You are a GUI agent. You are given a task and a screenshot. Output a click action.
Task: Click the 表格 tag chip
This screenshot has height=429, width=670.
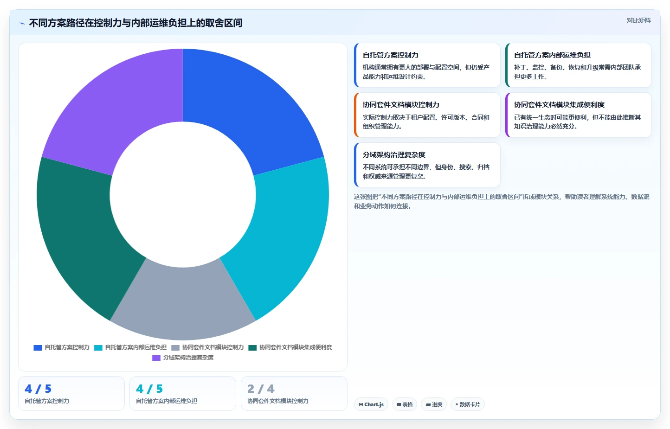[405, 404]
